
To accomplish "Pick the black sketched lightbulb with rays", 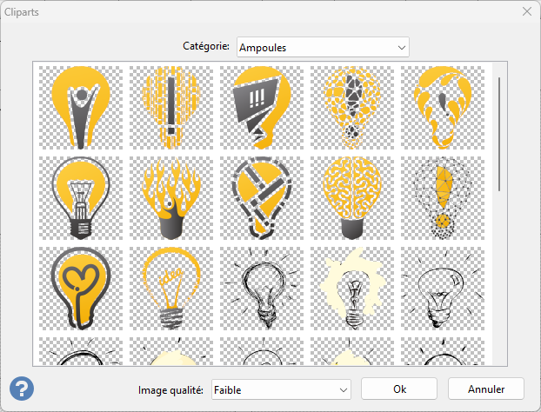I will tap(262, 288).
